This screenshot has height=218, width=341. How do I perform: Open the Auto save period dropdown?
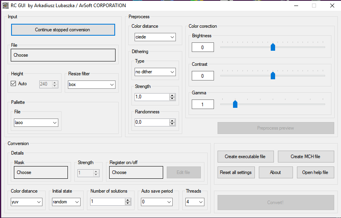pos(157,202)
